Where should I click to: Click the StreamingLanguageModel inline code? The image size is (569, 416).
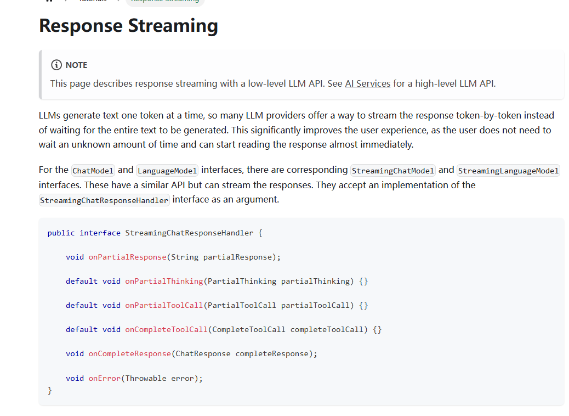[x=508, y=170]
